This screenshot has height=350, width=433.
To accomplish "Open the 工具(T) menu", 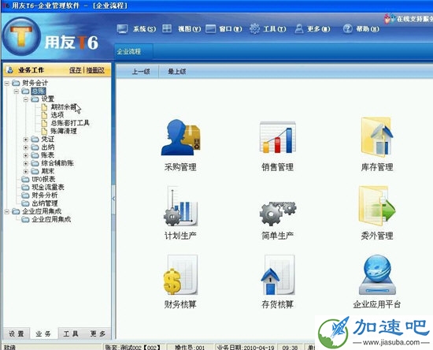I will coord(275,28).
